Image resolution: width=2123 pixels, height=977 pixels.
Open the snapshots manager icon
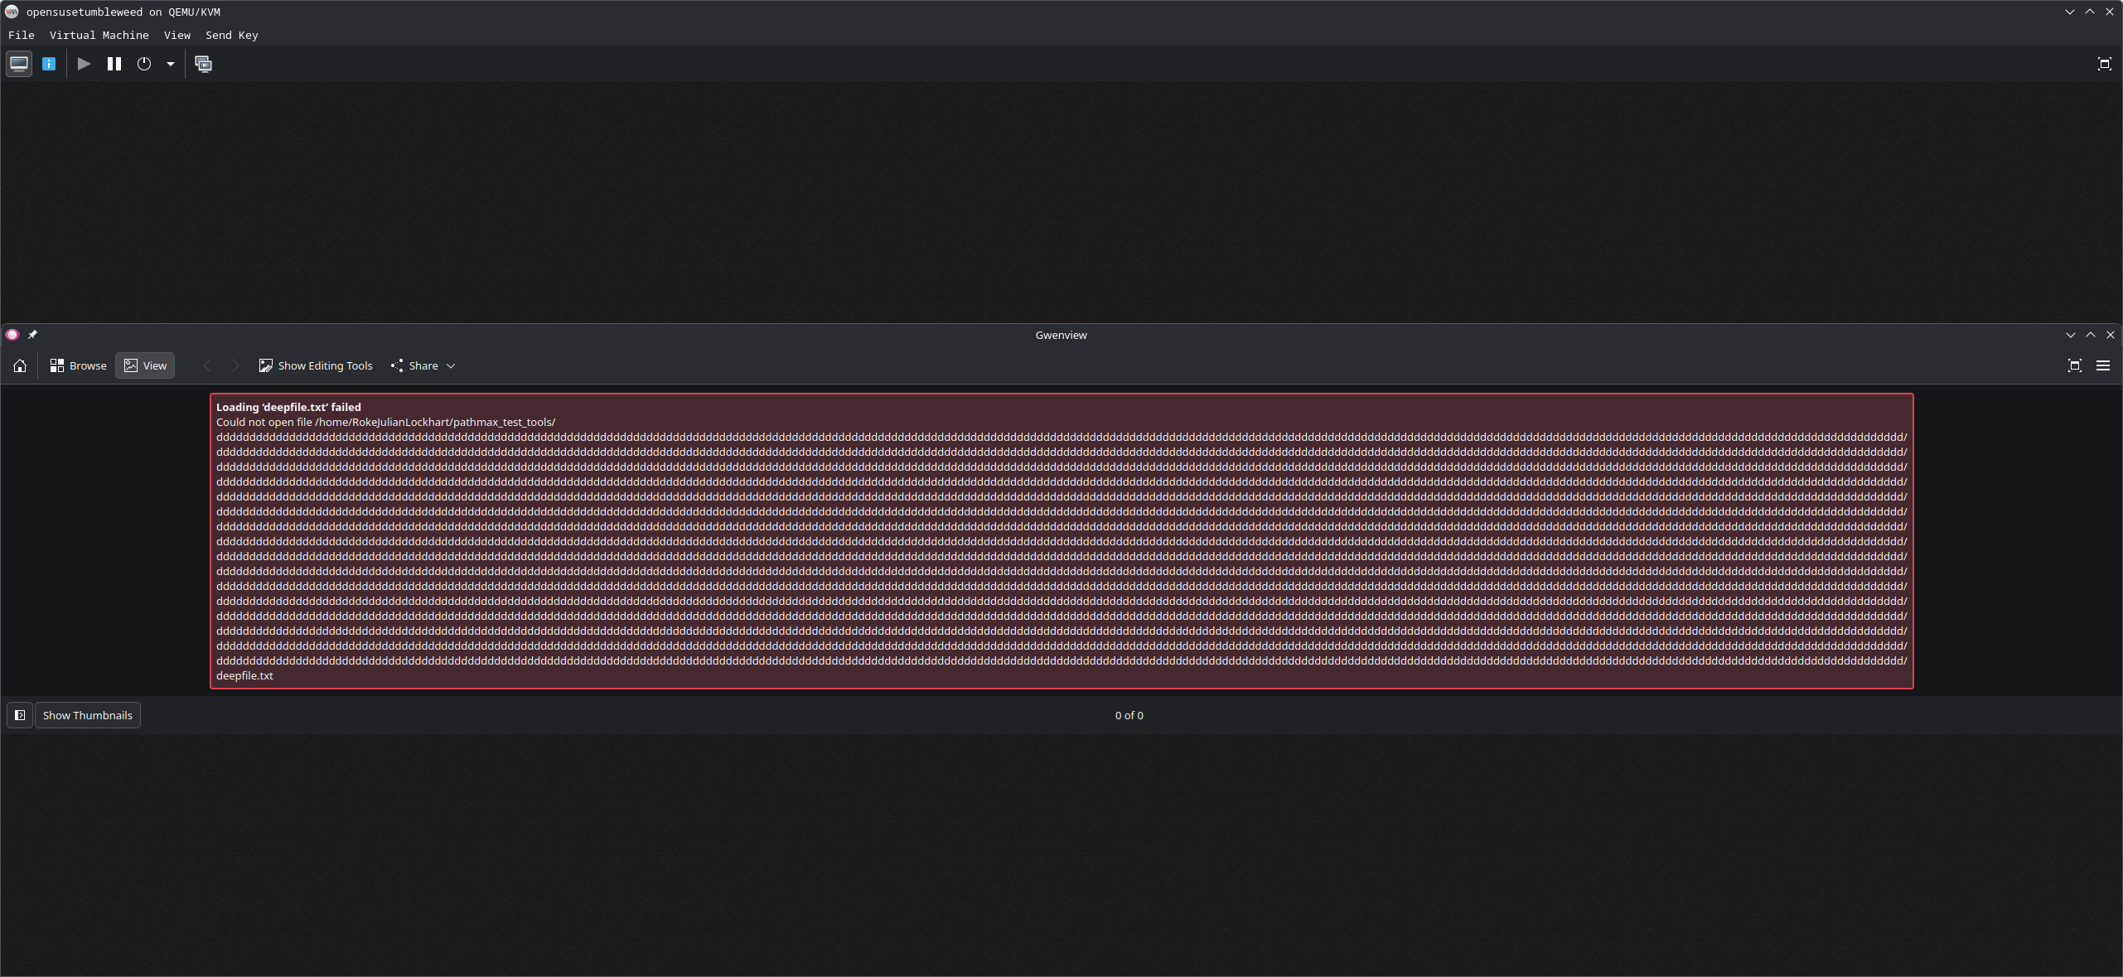pos(203,64)
